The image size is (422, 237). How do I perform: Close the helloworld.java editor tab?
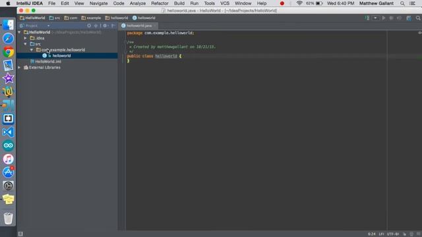pos(155,26)
